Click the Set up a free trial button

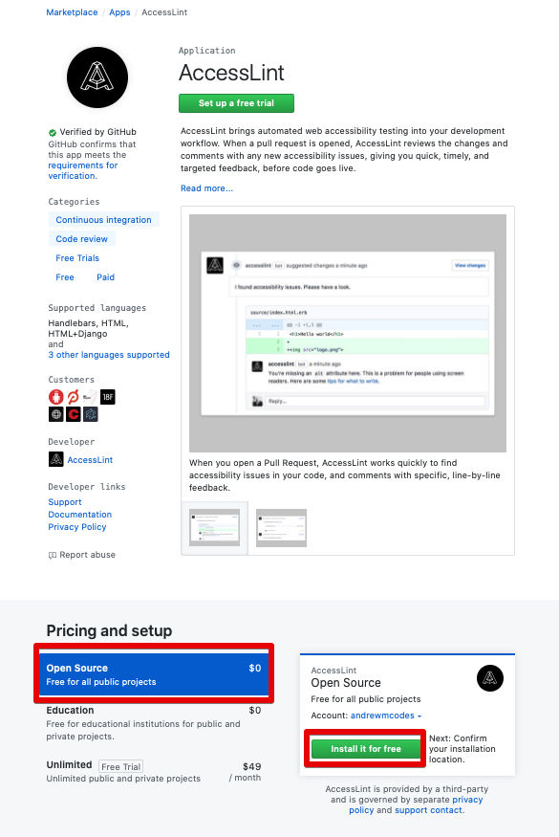(236, 103)
